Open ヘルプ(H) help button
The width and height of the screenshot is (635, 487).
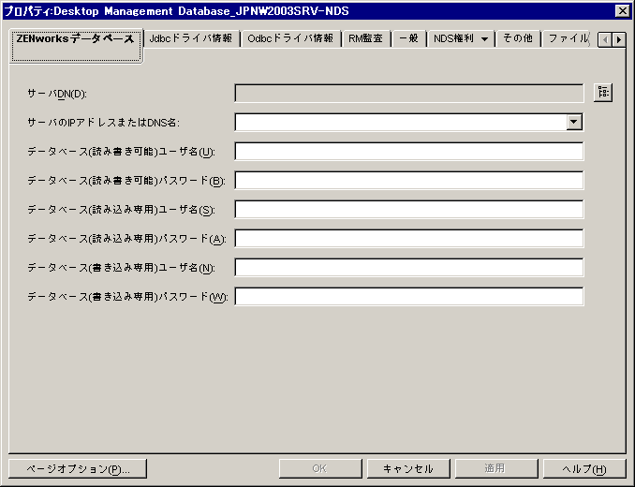click(584, 469)
